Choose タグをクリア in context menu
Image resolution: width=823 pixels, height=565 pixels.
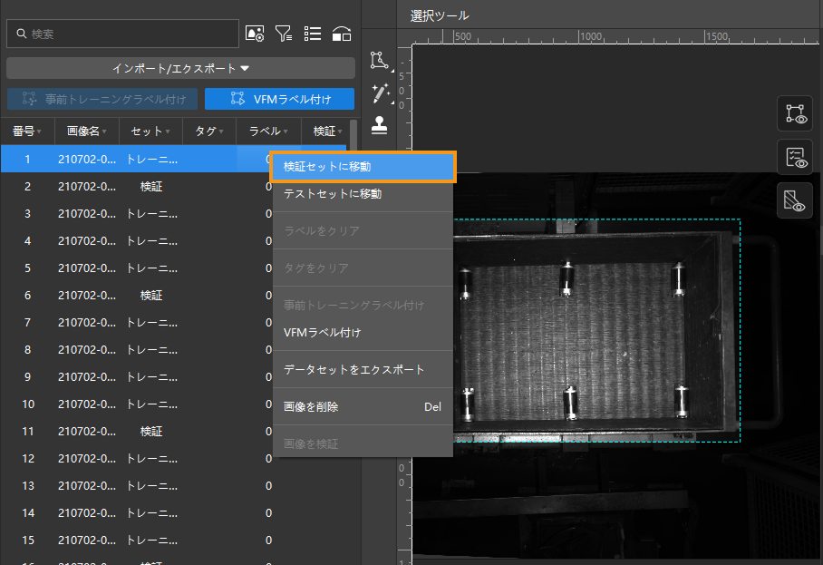pos(363,268)
